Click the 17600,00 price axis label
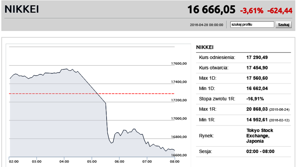Viewport: 298px width, 167px height. [179, 63]
